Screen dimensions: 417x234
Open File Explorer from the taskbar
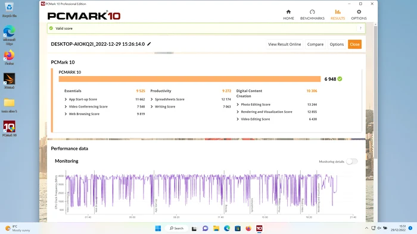216,228
